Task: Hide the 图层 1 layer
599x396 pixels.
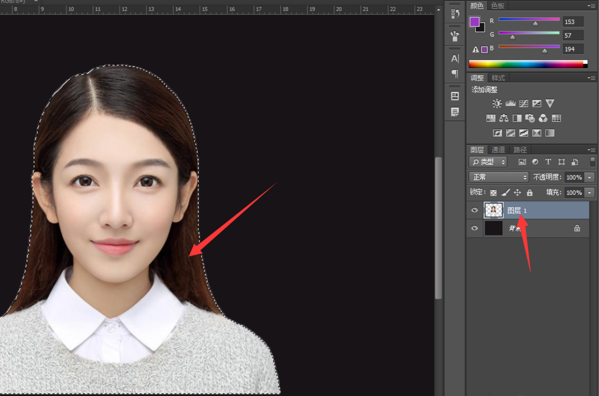Action: [x=474, y=210]
